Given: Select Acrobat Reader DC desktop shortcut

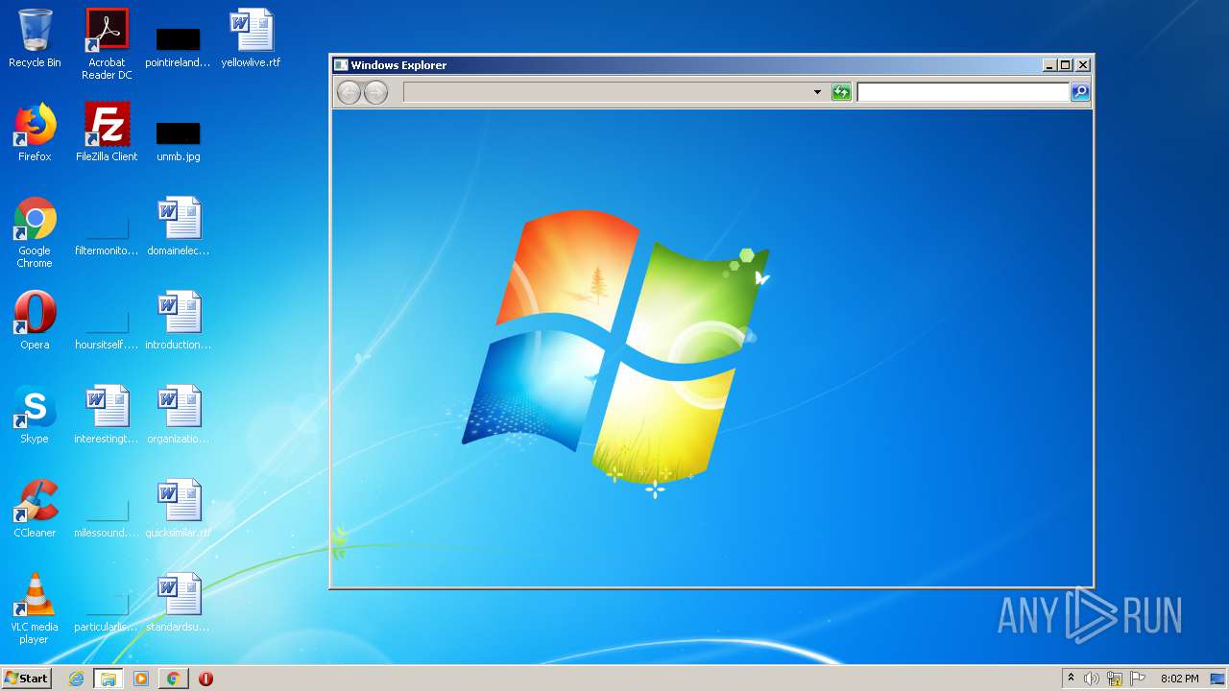Looking at the screenshot, I should coord(107,44).
